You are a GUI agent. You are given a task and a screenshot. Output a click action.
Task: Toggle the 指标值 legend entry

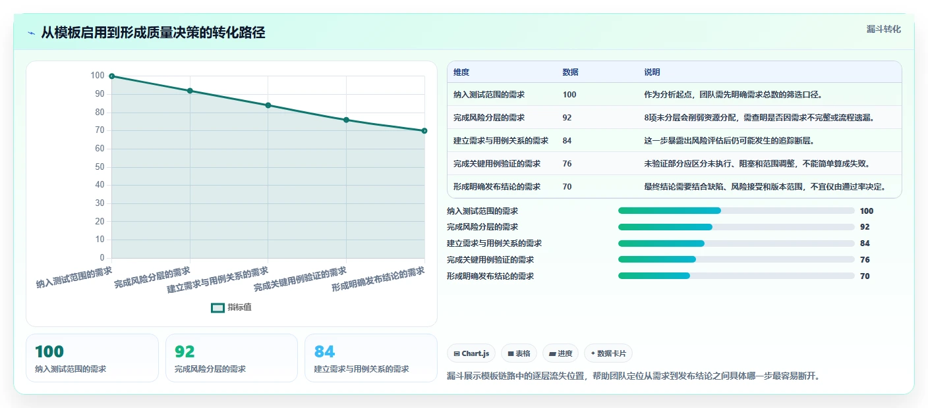point(231,307)
